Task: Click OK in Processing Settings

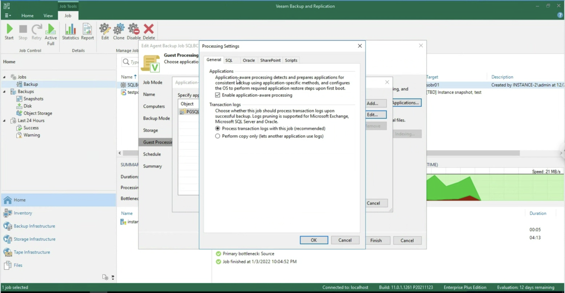Action: tap(314, 240)
